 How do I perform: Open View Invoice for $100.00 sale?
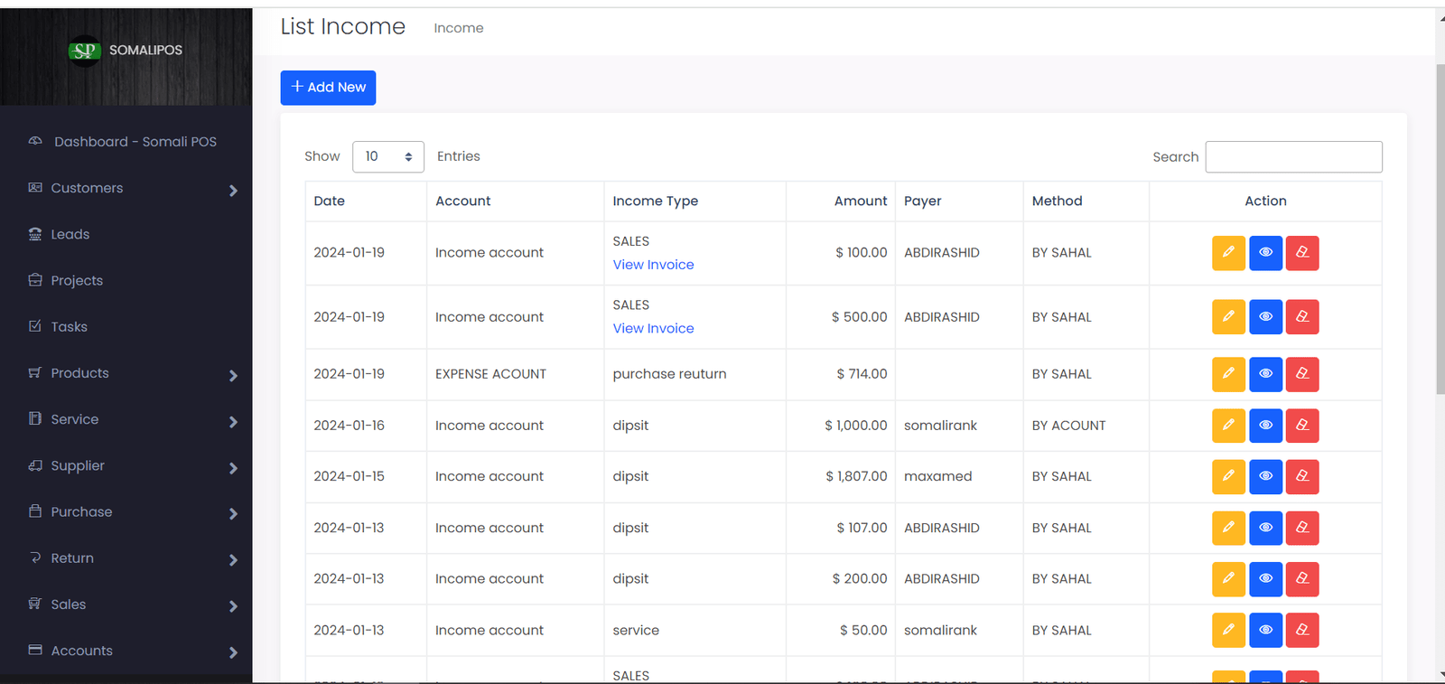coord(653,265)
